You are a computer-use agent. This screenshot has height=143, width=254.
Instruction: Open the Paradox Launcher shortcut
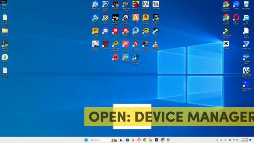click(125, 19)
